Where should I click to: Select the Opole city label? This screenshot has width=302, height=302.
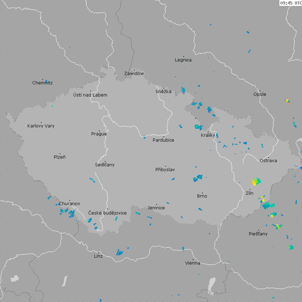click(x=260, y=94)
